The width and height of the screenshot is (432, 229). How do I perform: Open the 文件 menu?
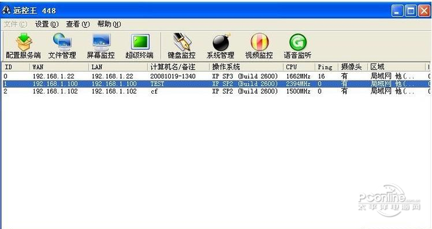15,24
